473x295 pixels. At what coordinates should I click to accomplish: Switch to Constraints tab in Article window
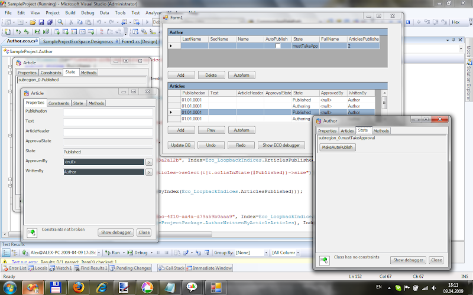59,103
